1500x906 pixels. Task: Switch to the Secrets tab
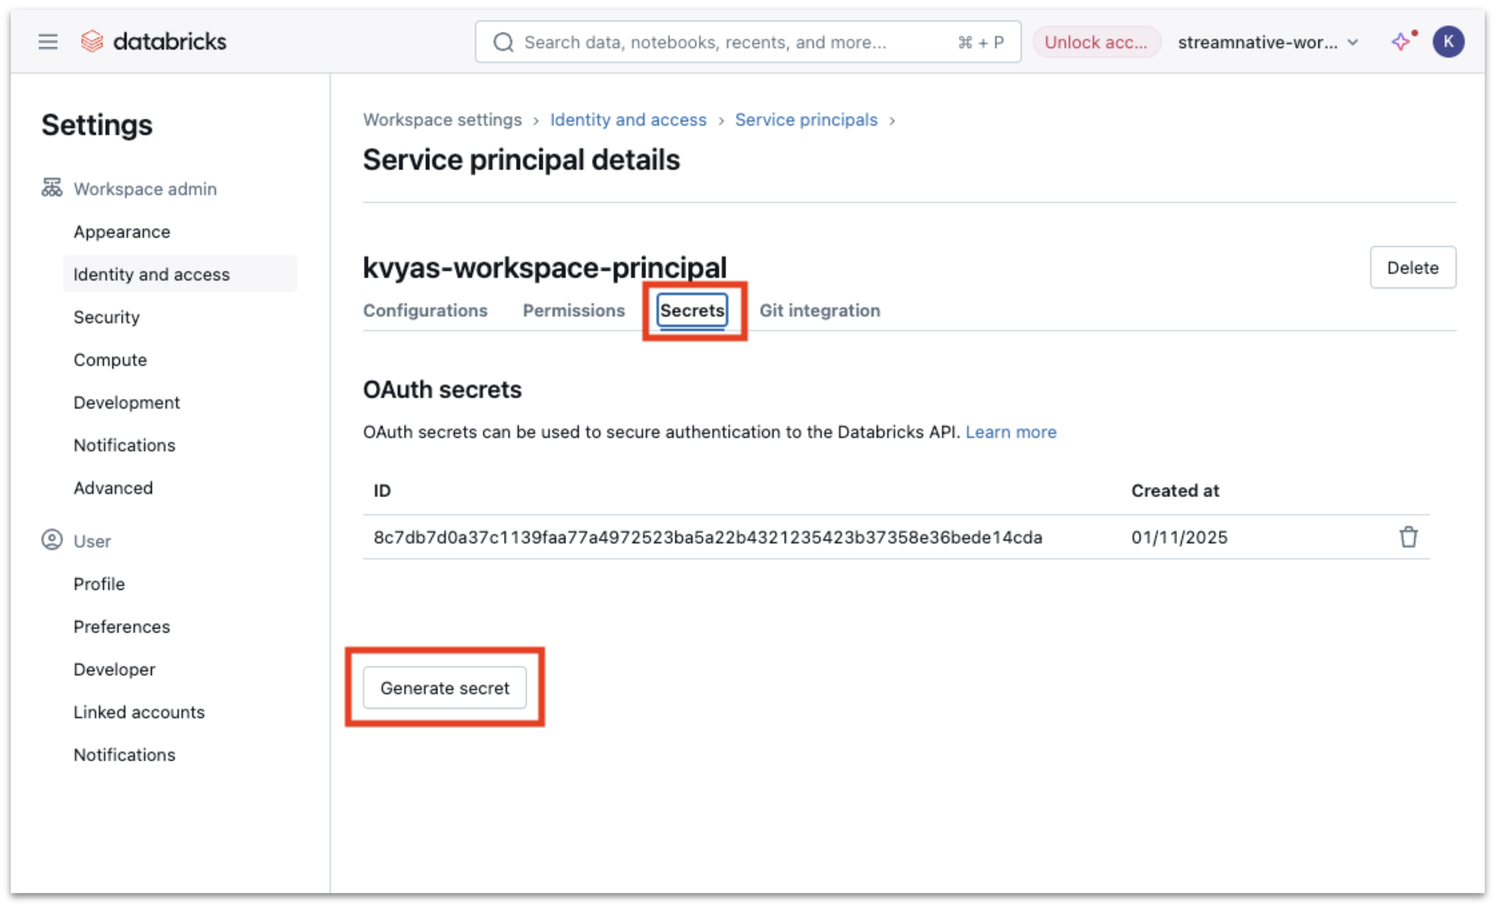click(x=692, y=310)
